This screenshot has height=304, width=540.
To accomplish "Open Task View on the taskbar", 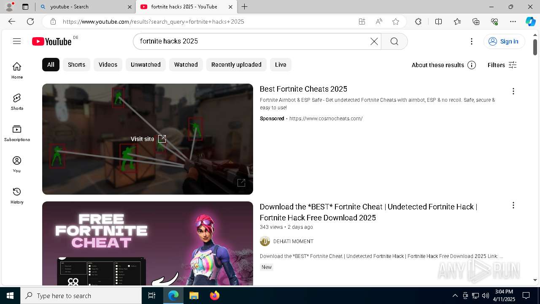I will point(152,296).
